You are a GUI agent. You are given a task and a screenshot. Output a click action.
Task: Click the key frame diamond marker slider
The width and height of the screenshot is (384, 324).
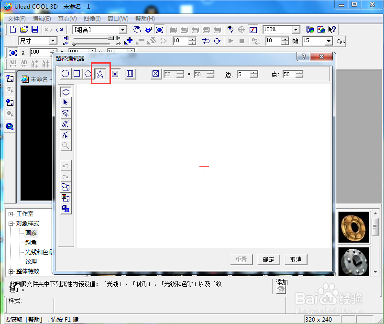pos(74,45)
